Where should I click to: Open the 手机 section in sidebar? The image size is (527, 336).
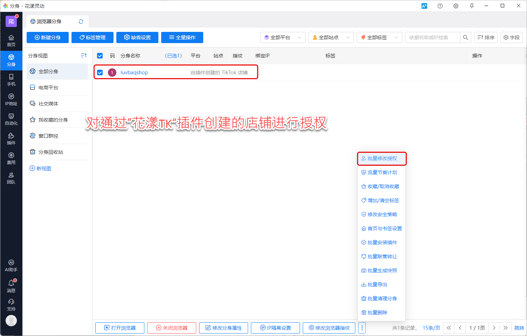11,80
